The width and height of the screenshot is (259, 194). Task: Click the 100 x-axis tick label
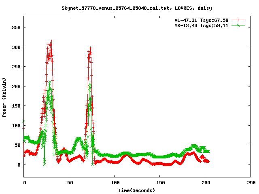click(x=115, y=183)
